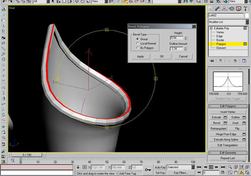The image size is (251, 176).
Task: Toggle Show End Result icon
Action: coord(221,61)
